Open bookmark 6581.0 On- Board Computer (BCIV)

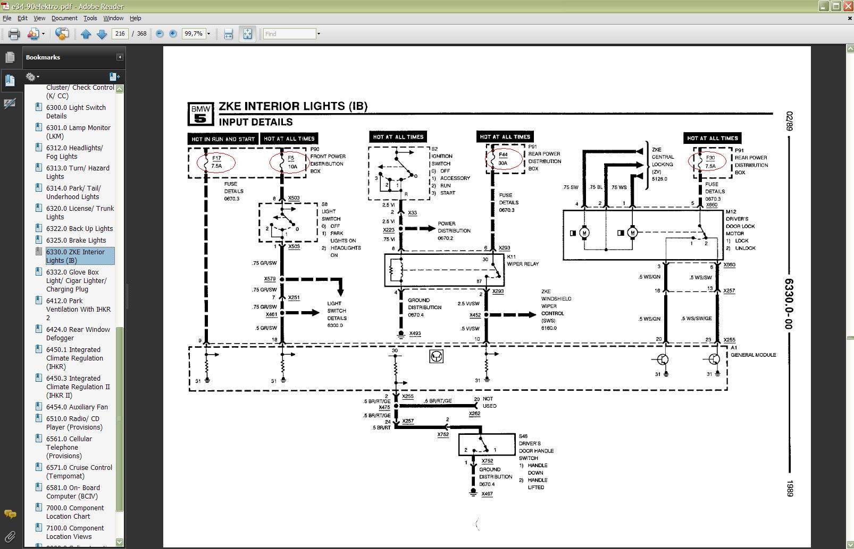pos(73,492)
